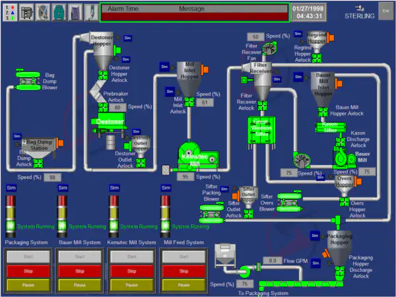Toggle Sim button for Bag Dump Station
This screenshot has height=297, width=396.
coord(17,137)
